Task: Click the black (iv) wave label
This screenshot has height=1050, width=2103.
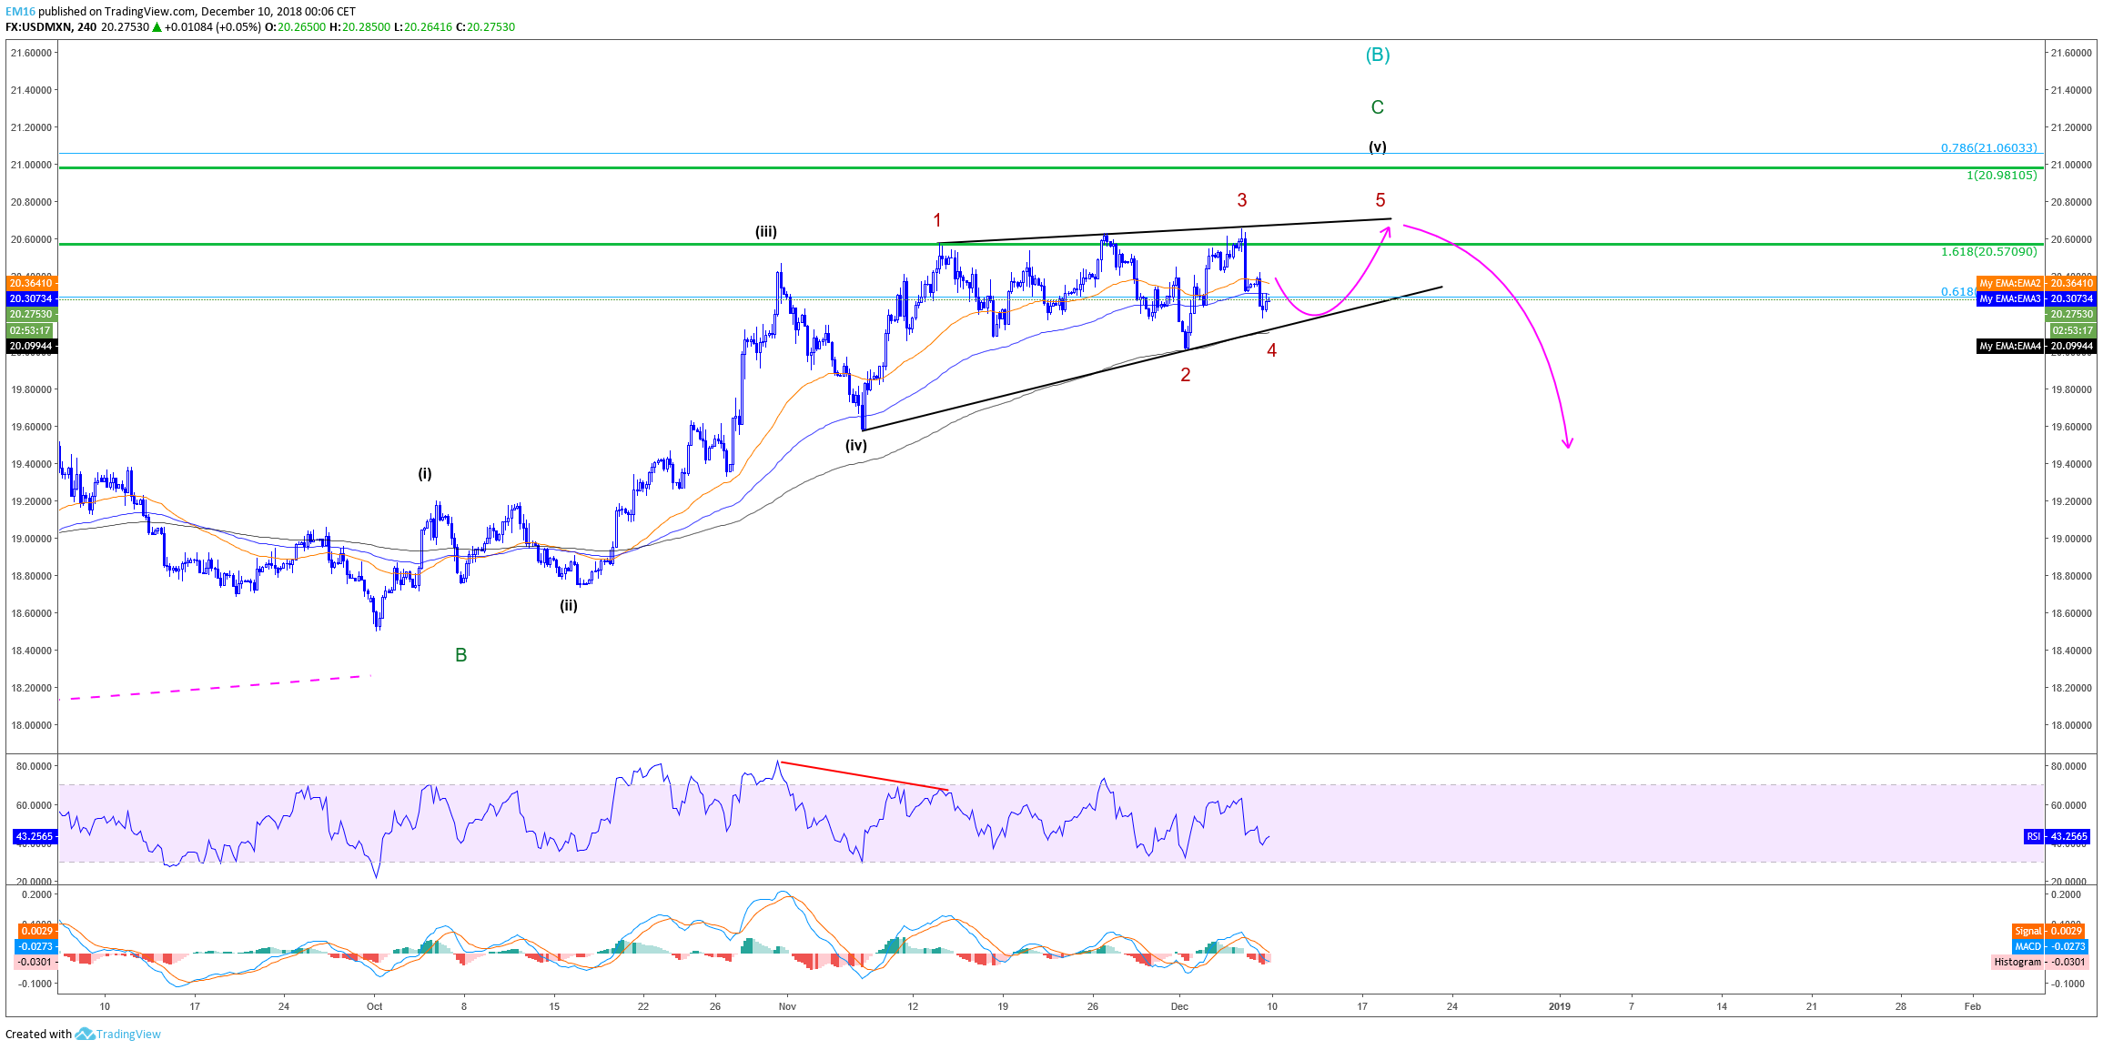Action: [x=855, y=446]
